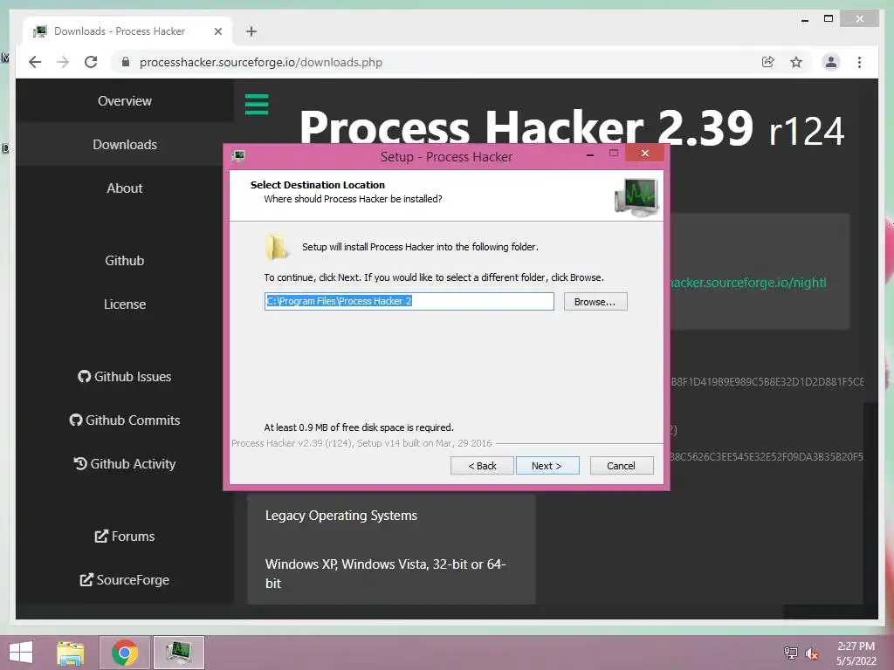The width and height of the screenshot is (894, 670).
Task: Click the Process Hacker 2.39 page title
Action: [x=571, y=129]
